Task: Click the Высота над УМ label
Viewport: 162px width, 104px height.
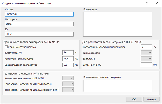Action: point(13,53)
